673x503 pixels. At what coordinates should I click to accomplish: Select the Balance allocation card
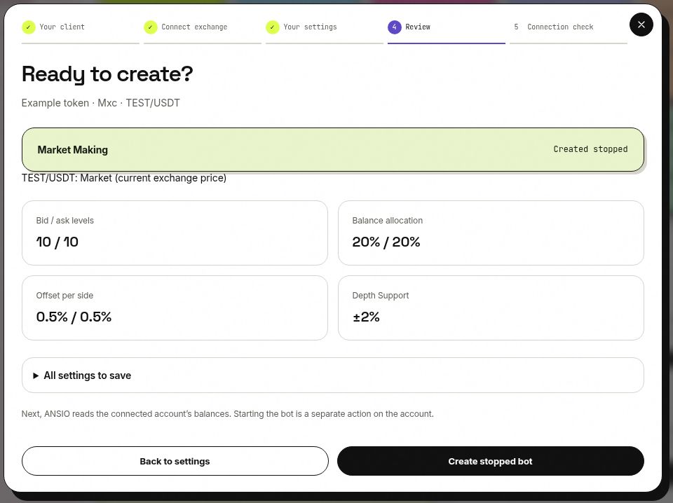tap(491, 233)
